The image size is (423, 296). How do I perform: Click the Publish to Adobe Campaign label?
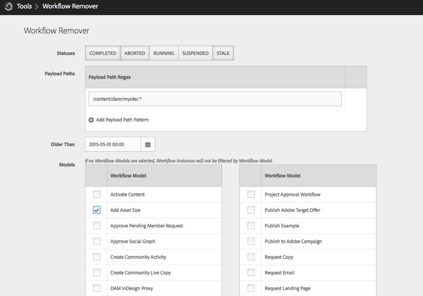click(293, 241)
